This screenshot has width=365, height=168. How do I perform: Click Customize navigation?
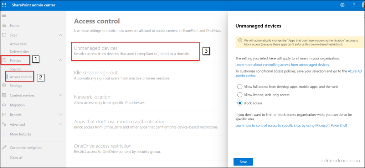[26, 148]
